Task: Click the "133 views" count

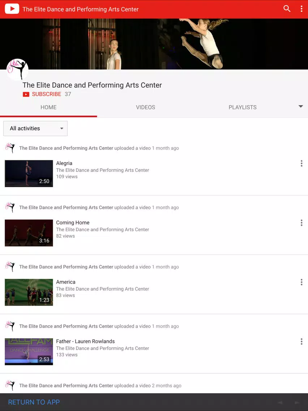Action: [x=67, y=355]
